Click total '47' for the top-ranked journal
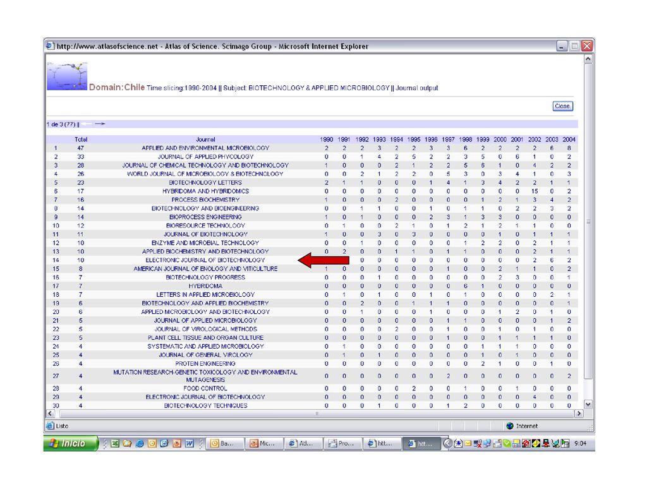The width and height of the screenshot is (647, 485). [80, 148]
